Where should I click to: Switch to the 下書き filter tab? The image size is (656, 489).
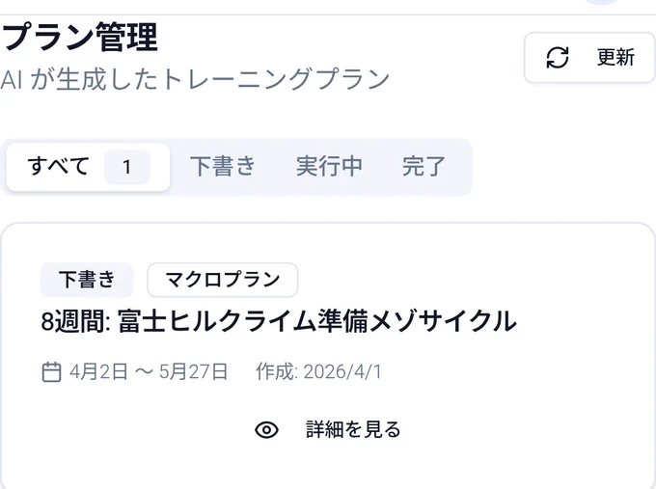coord(223,167)
